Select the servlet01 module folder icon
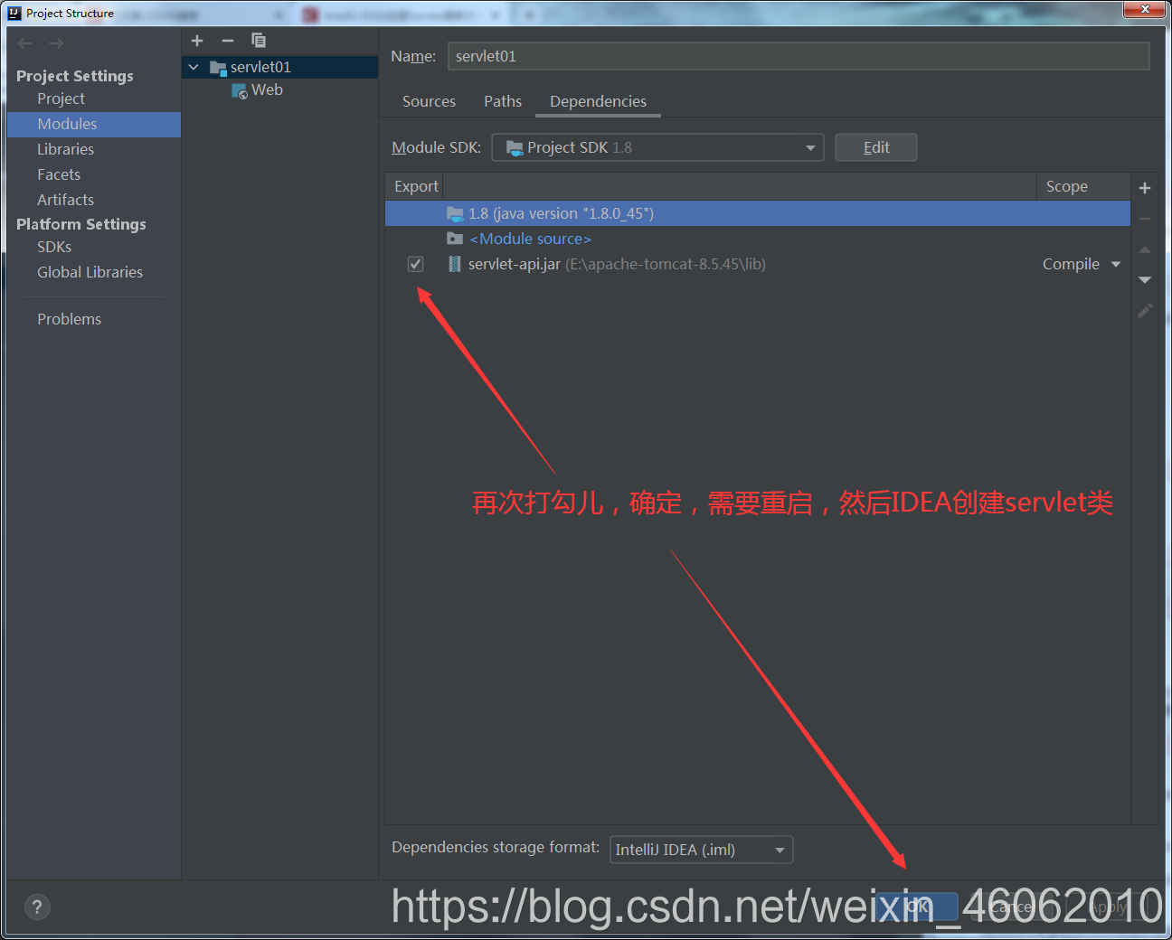This screenshot has height=940, width=1172. point(218,68)
